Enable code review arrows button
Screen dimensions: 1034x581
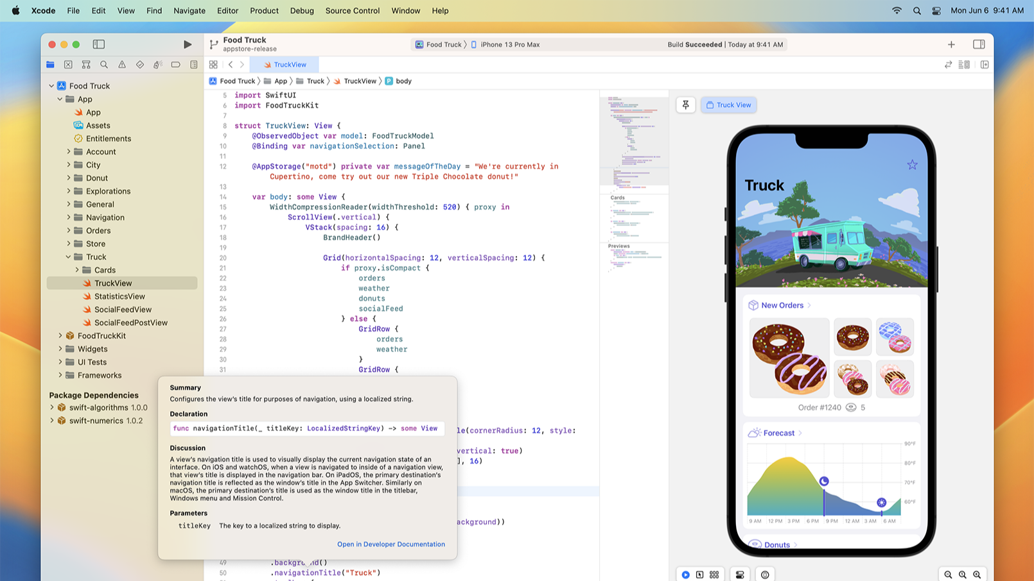click(x=948, y=65)
